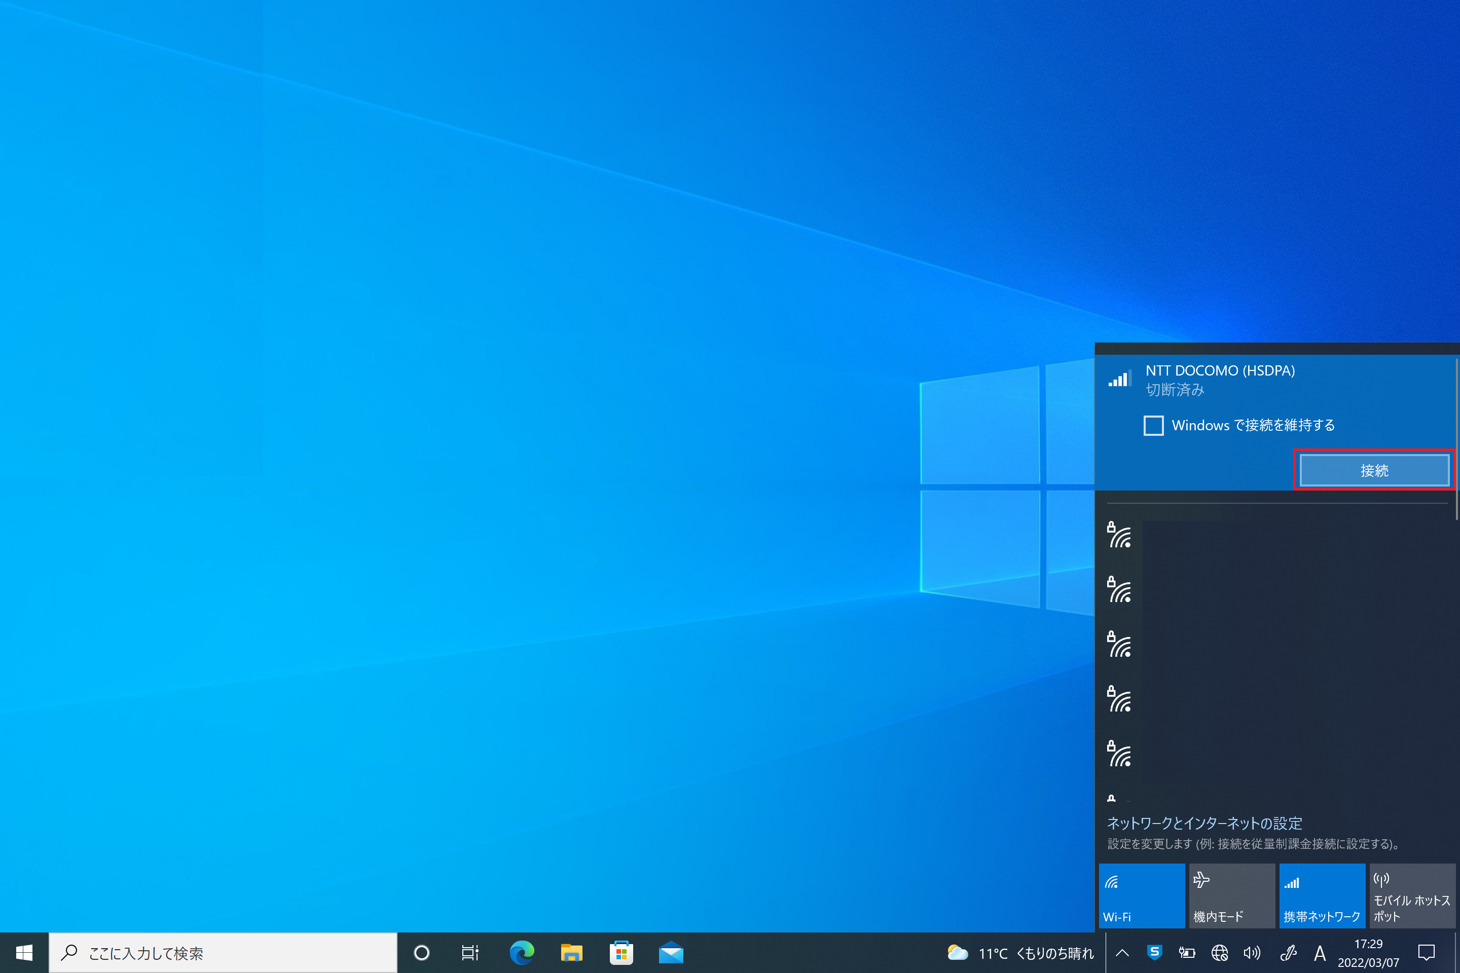Open the Action Center notification icon
This screenshot has height=973, width=1460.
click(1427, 953)
